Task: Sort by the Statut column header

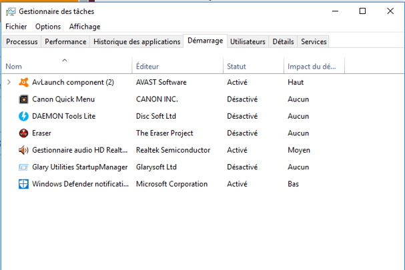Action: [x=254, y=65]
